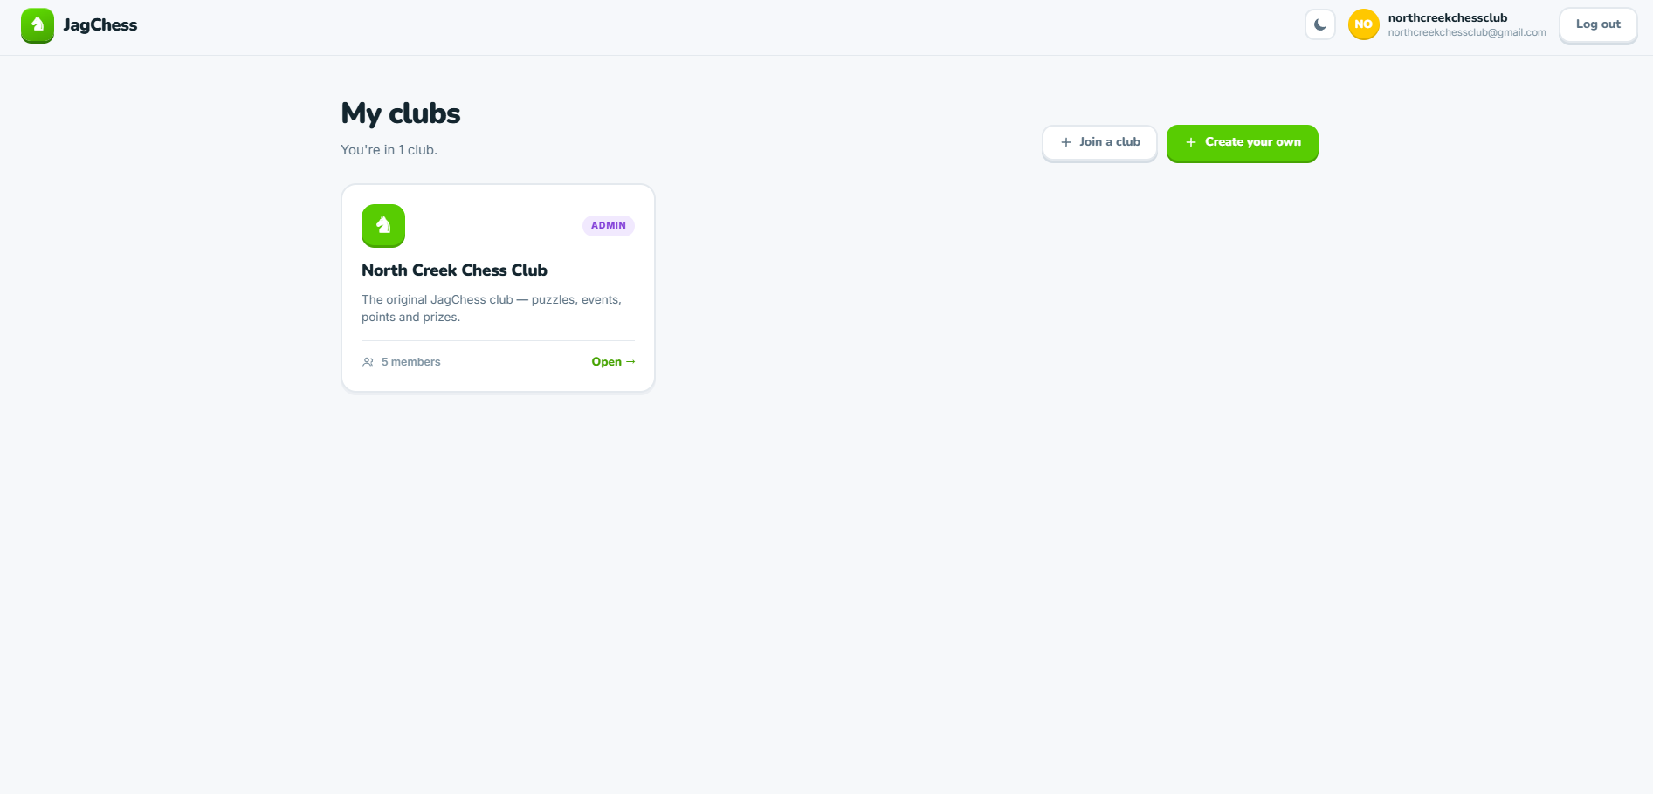Click the yellow NO user avatar
This screenshot has height=794, width=1653.
pyautogui.click(x=1363, y=24)
